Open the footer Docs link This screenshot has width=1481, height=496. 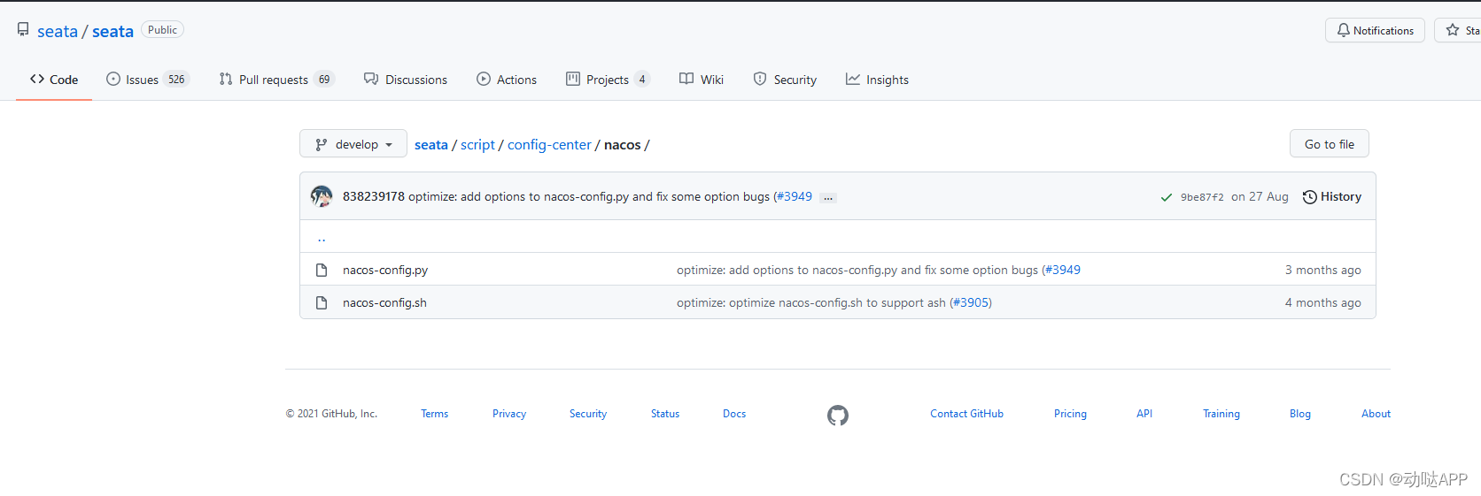tap(734, 414)
